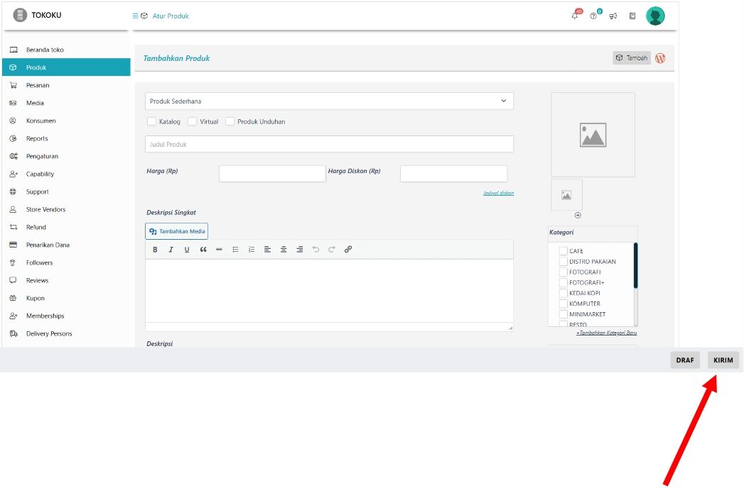Check the Virtual product option

tap(192, 121)
